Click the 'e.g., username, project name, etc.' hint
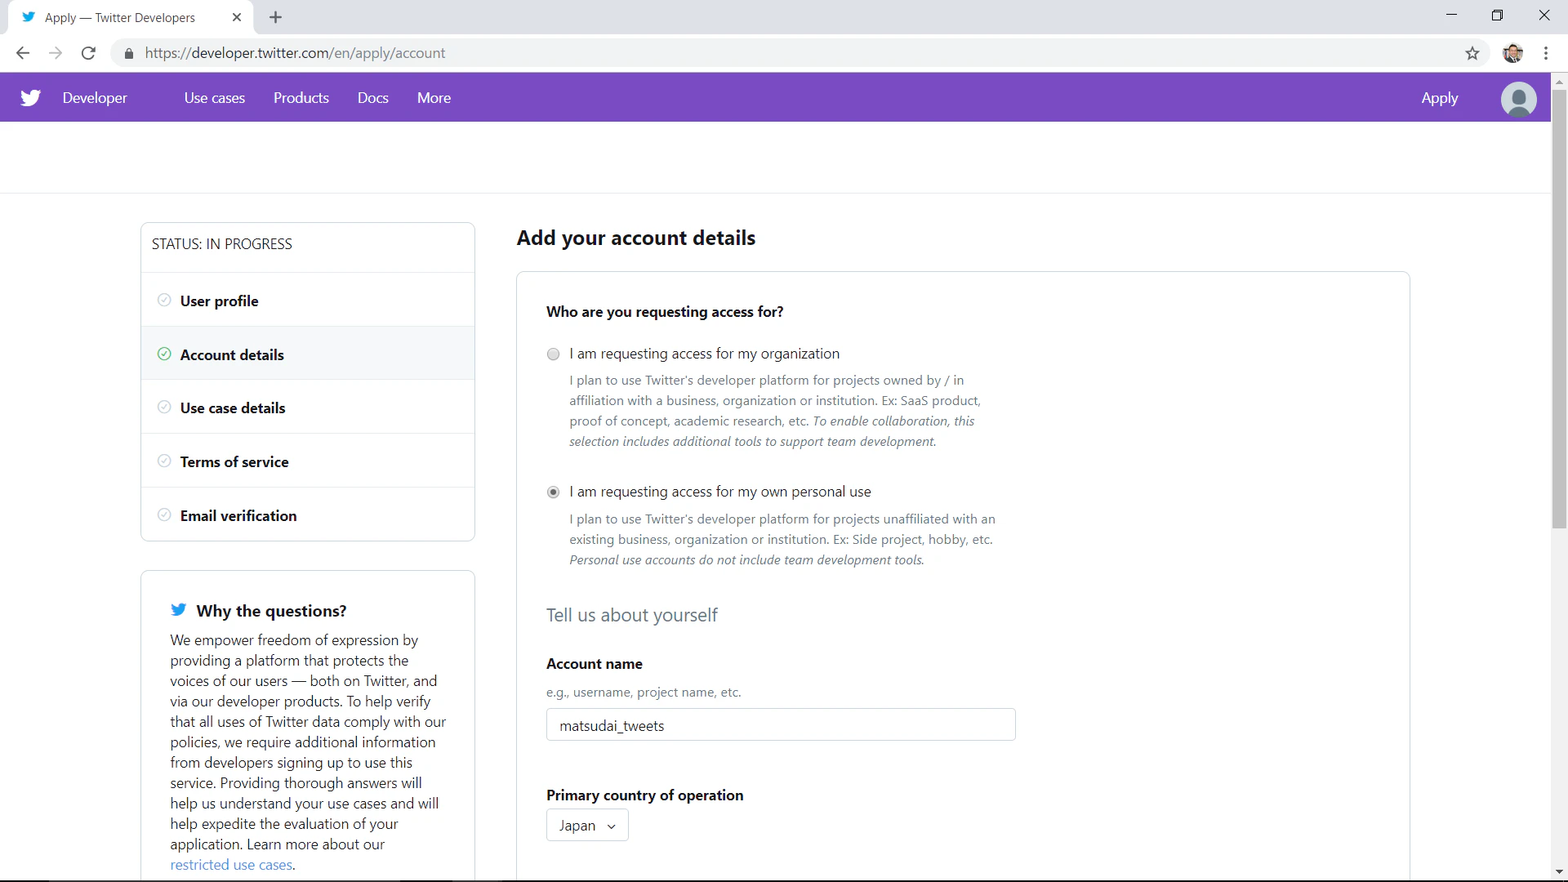The height and width of the screenshot is (882, 1568). pyautogui.click(x=644, y=693)
